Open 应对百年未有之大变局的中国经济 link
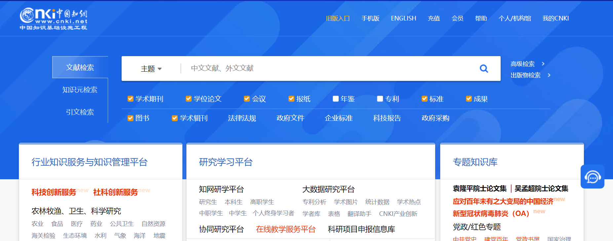The width and height of the screenshot is (613, 241). click(x=503, y=201)
